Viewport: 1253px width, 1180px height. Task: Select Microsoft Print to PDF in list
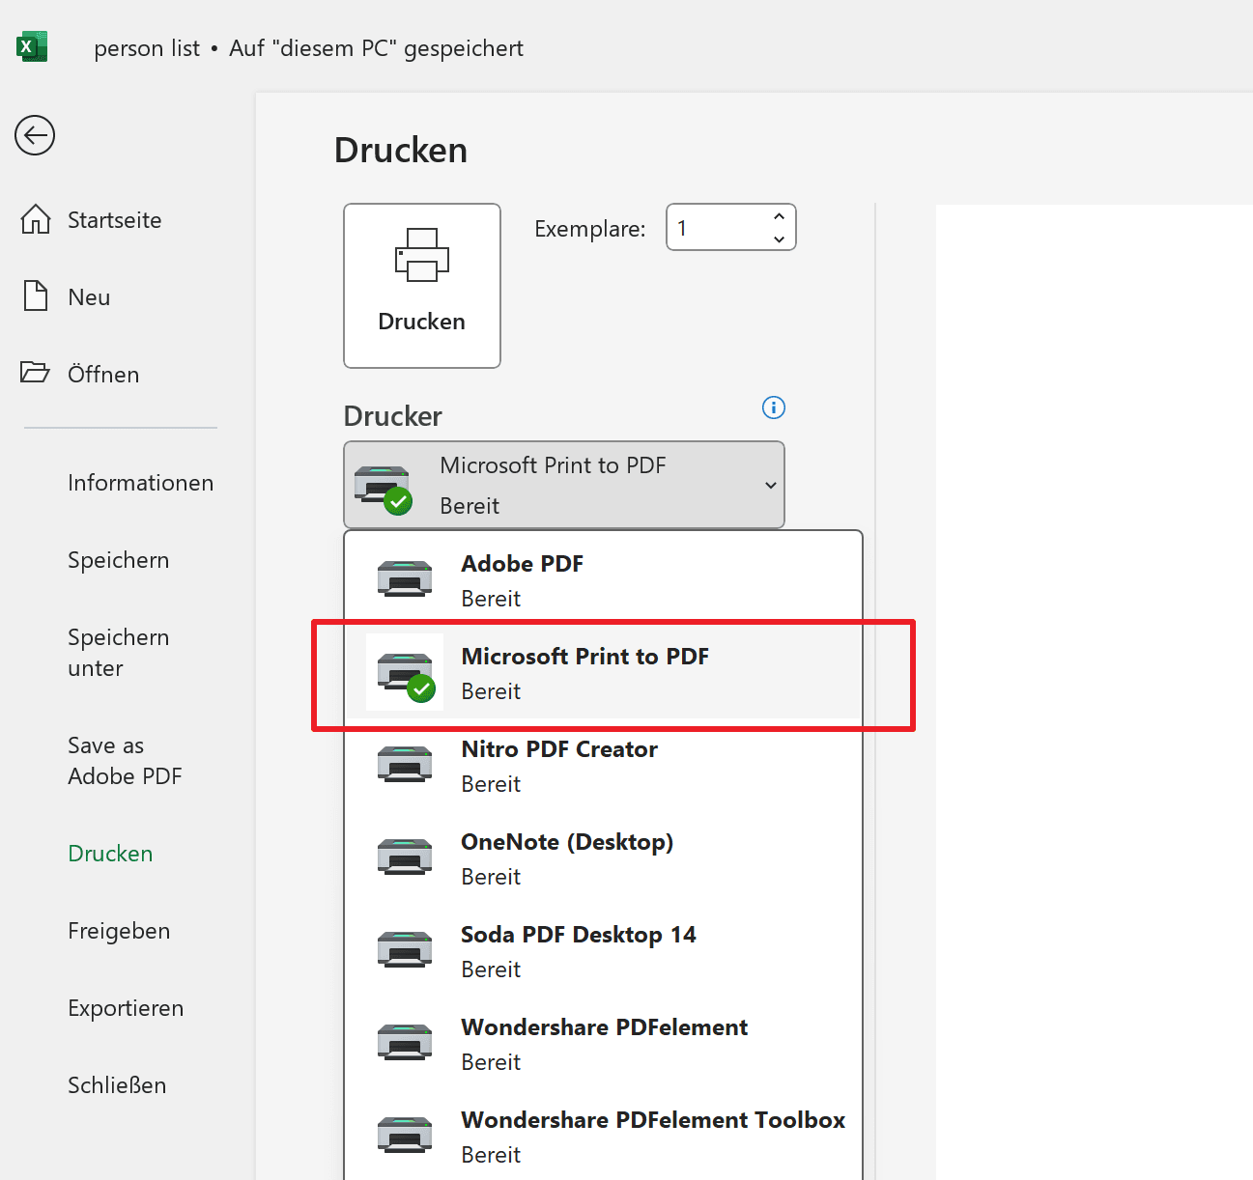(603, 673)
